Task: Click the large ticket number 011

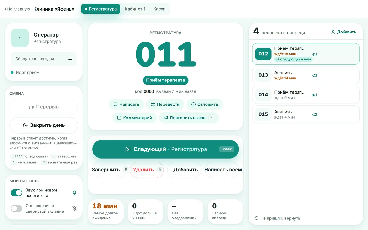Action: (x=166, y=54)
